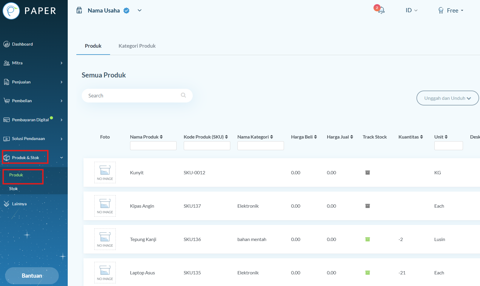
Task: Open Lainnya sidebar menu
Action: coord(19,204)
